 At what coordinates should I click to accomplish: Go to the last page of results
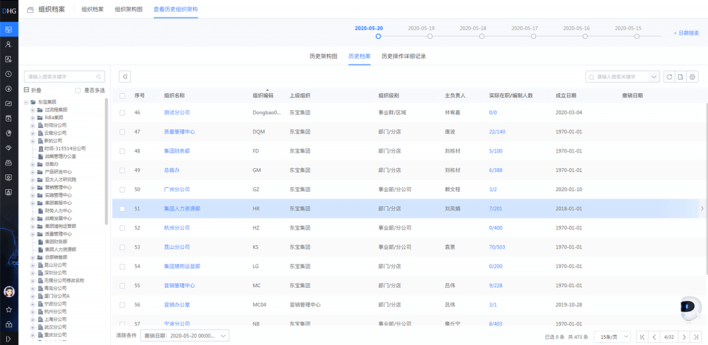[696, 337]
